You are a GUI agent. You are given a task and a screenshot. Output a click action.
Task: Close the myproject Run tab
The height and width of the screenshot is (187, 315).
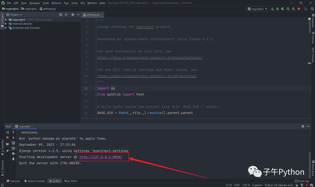click(x=33, y=127)
